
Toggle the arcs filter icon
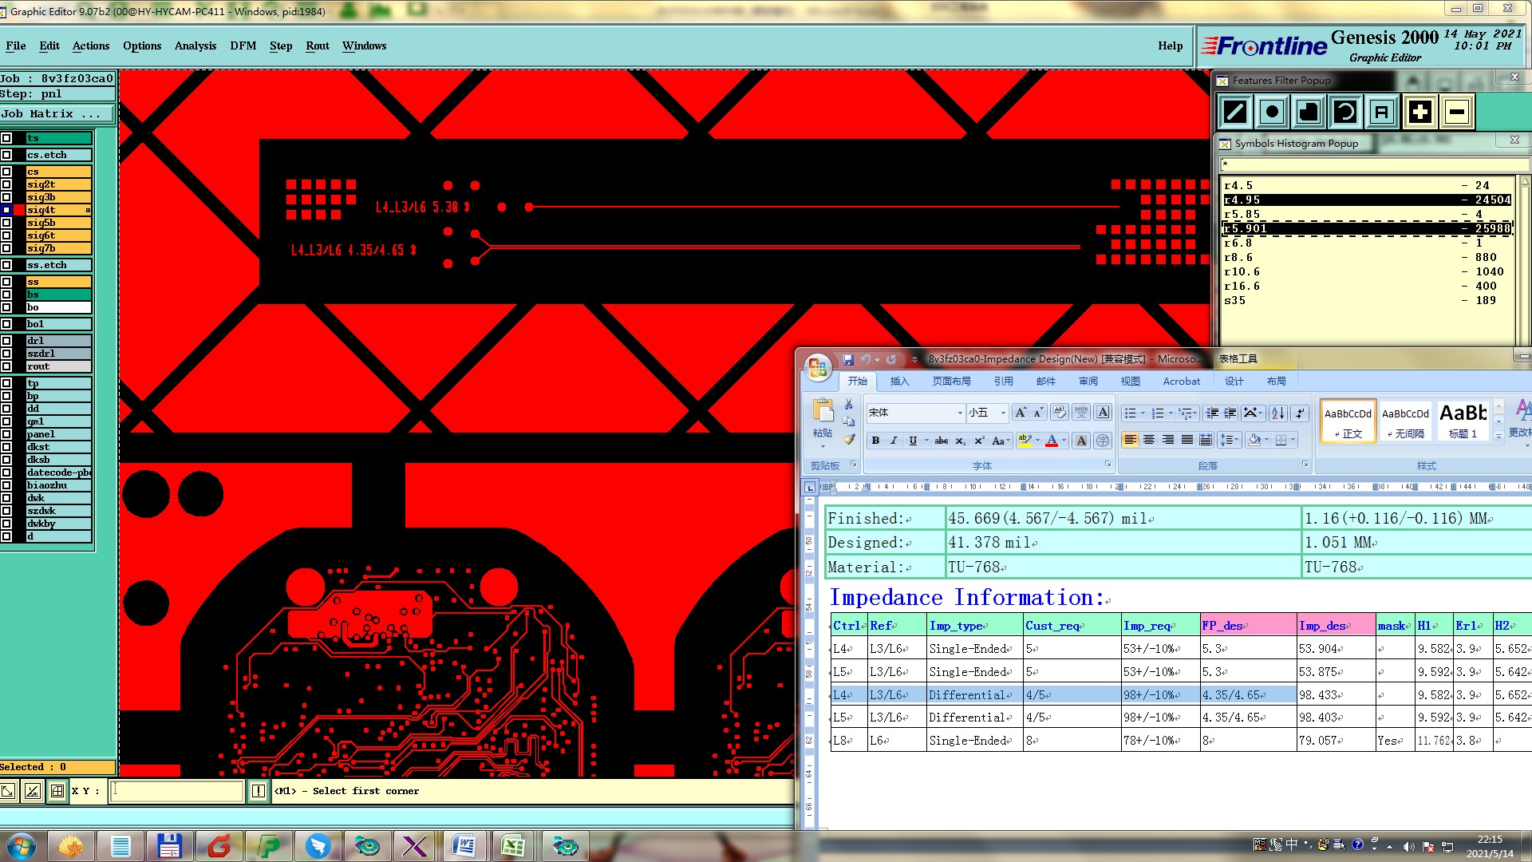pyautogui.click(x=1345, y=112)
